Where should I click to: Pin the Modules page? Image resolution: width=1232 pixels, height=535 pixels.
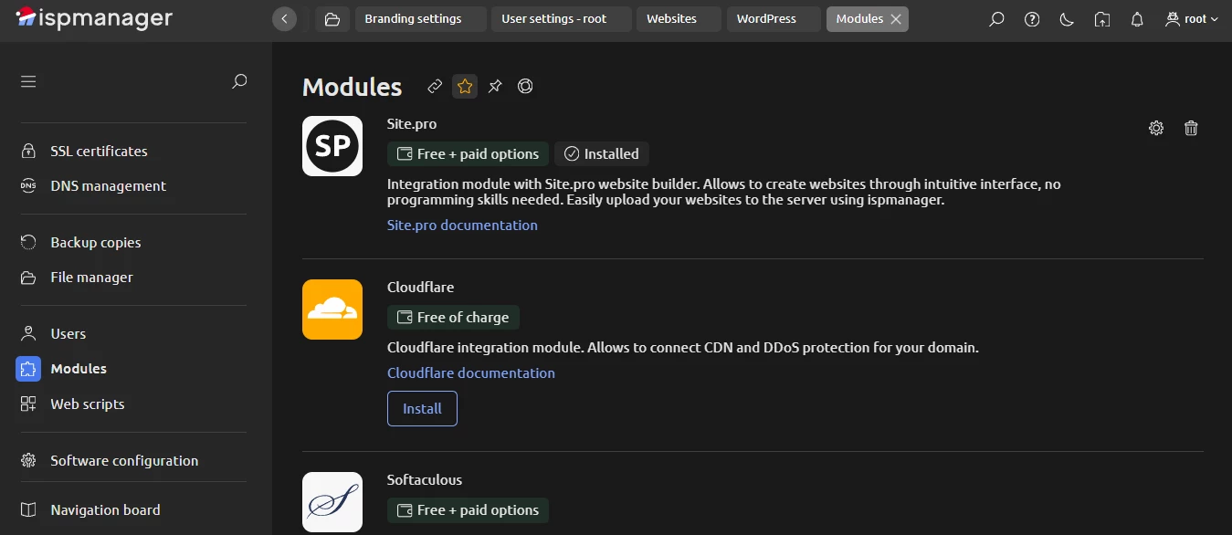pos(494,86)
